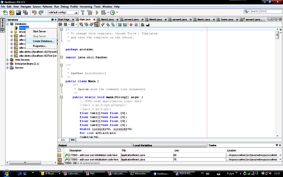
Task: Open the Profile Main Project dropdown arrow
Action: tap(117, 12)
